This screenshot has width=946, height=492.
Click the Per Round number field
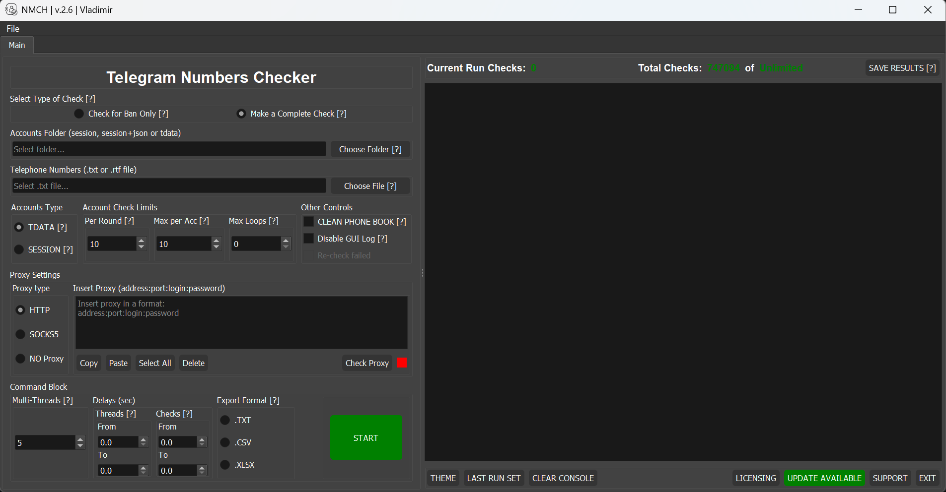pyautogui.click(x=112, y=244)
